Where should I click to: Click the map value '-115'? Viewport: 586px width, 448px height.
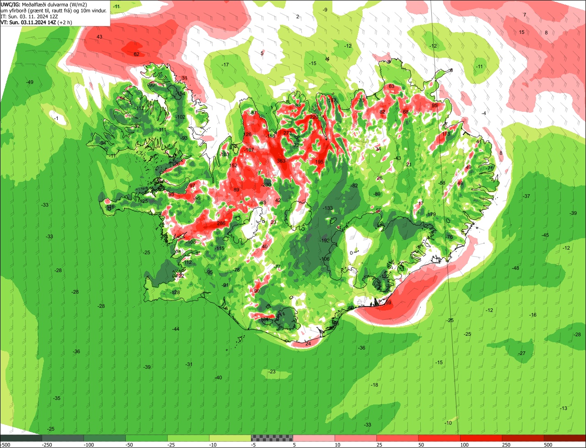click(x=220, y=248)
